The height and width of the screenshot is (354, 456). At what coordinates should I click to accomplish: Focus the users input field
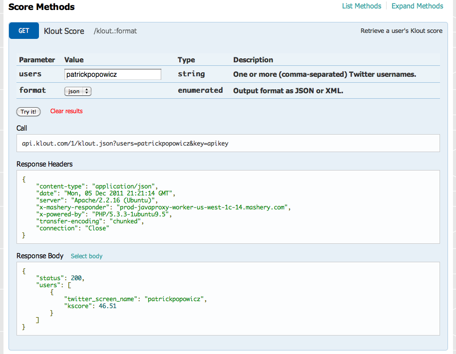(112, 74)
